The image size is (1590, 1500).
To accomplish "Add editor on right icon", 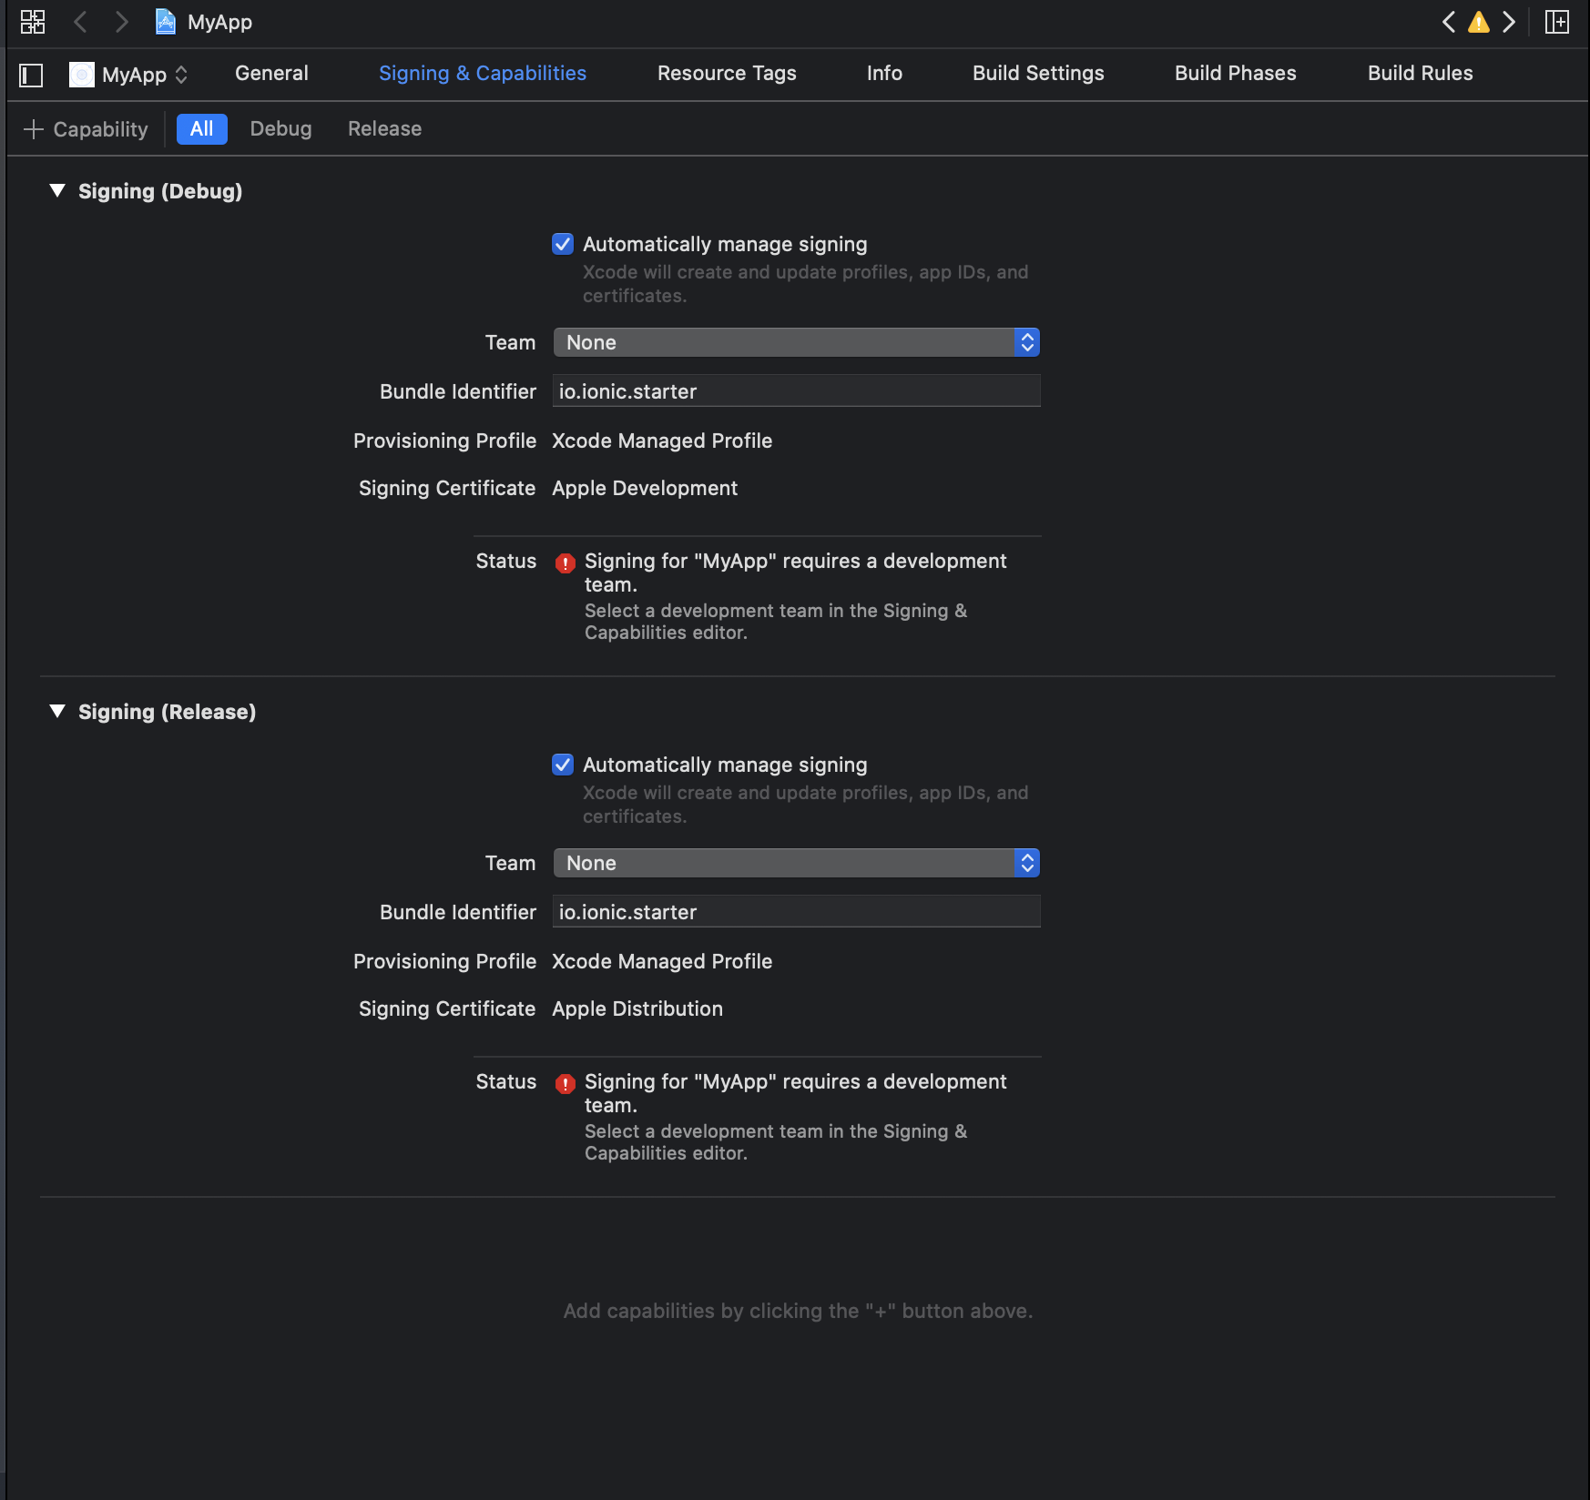I will tap(1557, 22).
